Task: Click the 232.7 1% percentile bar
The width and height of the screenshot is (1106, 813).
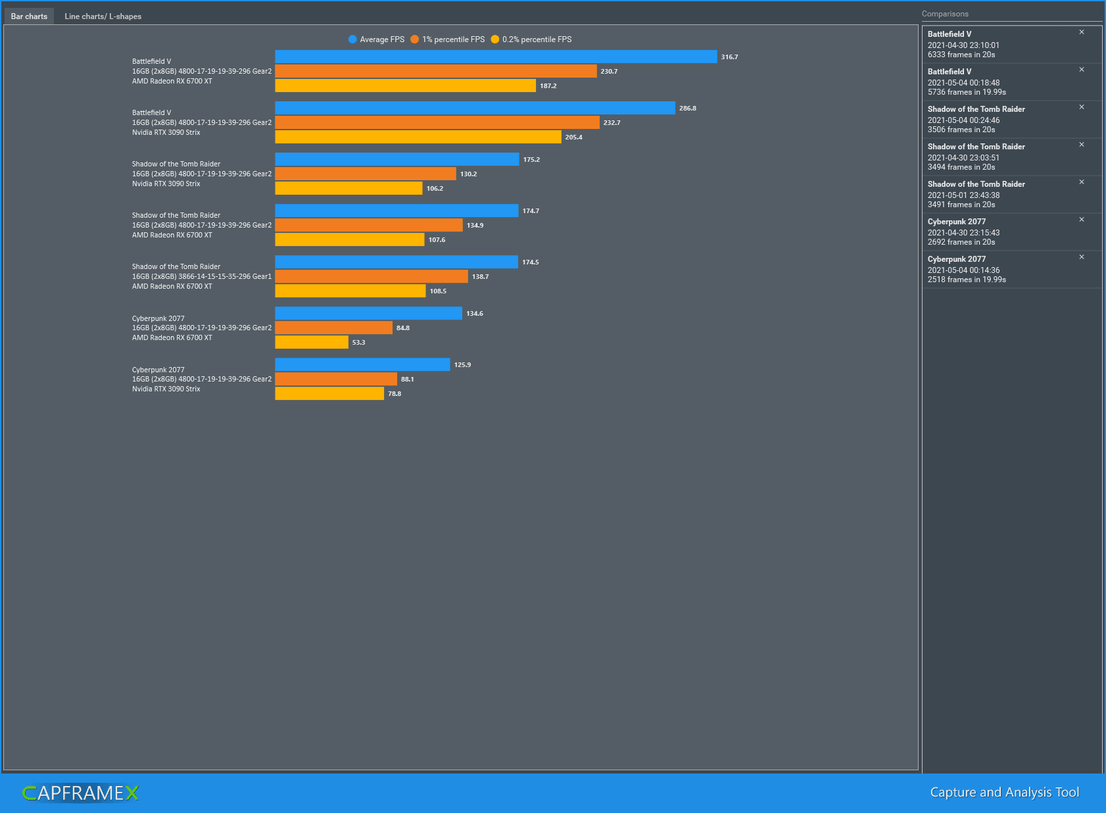Action: click(x=437, y=122)
